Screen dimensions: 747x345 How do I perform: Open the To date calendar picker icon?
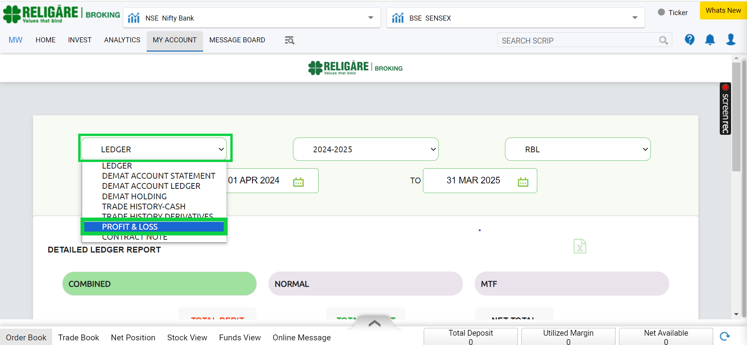(x=523, y=181)
